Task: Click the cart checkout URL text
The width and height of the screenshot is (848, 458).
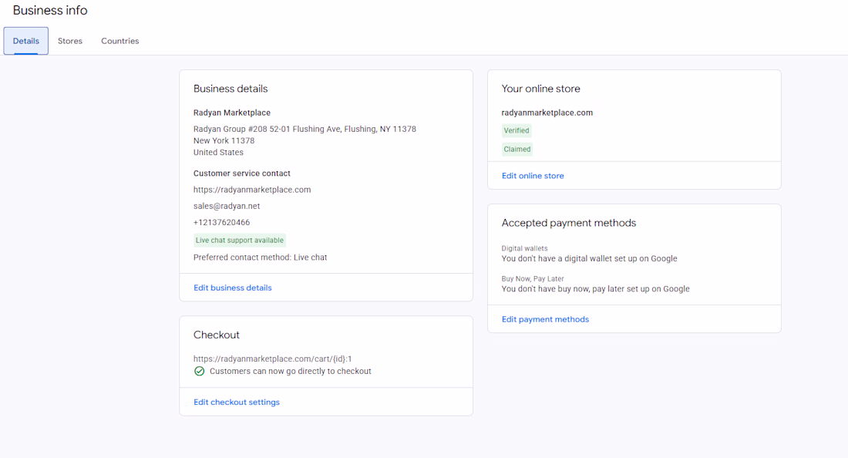Action: pos(273,359)
